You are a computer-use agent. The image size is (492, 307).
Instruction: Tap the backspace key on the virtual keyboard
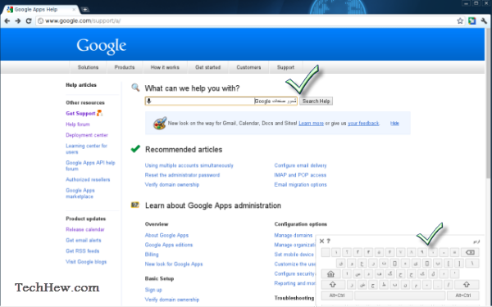[470, 252]
